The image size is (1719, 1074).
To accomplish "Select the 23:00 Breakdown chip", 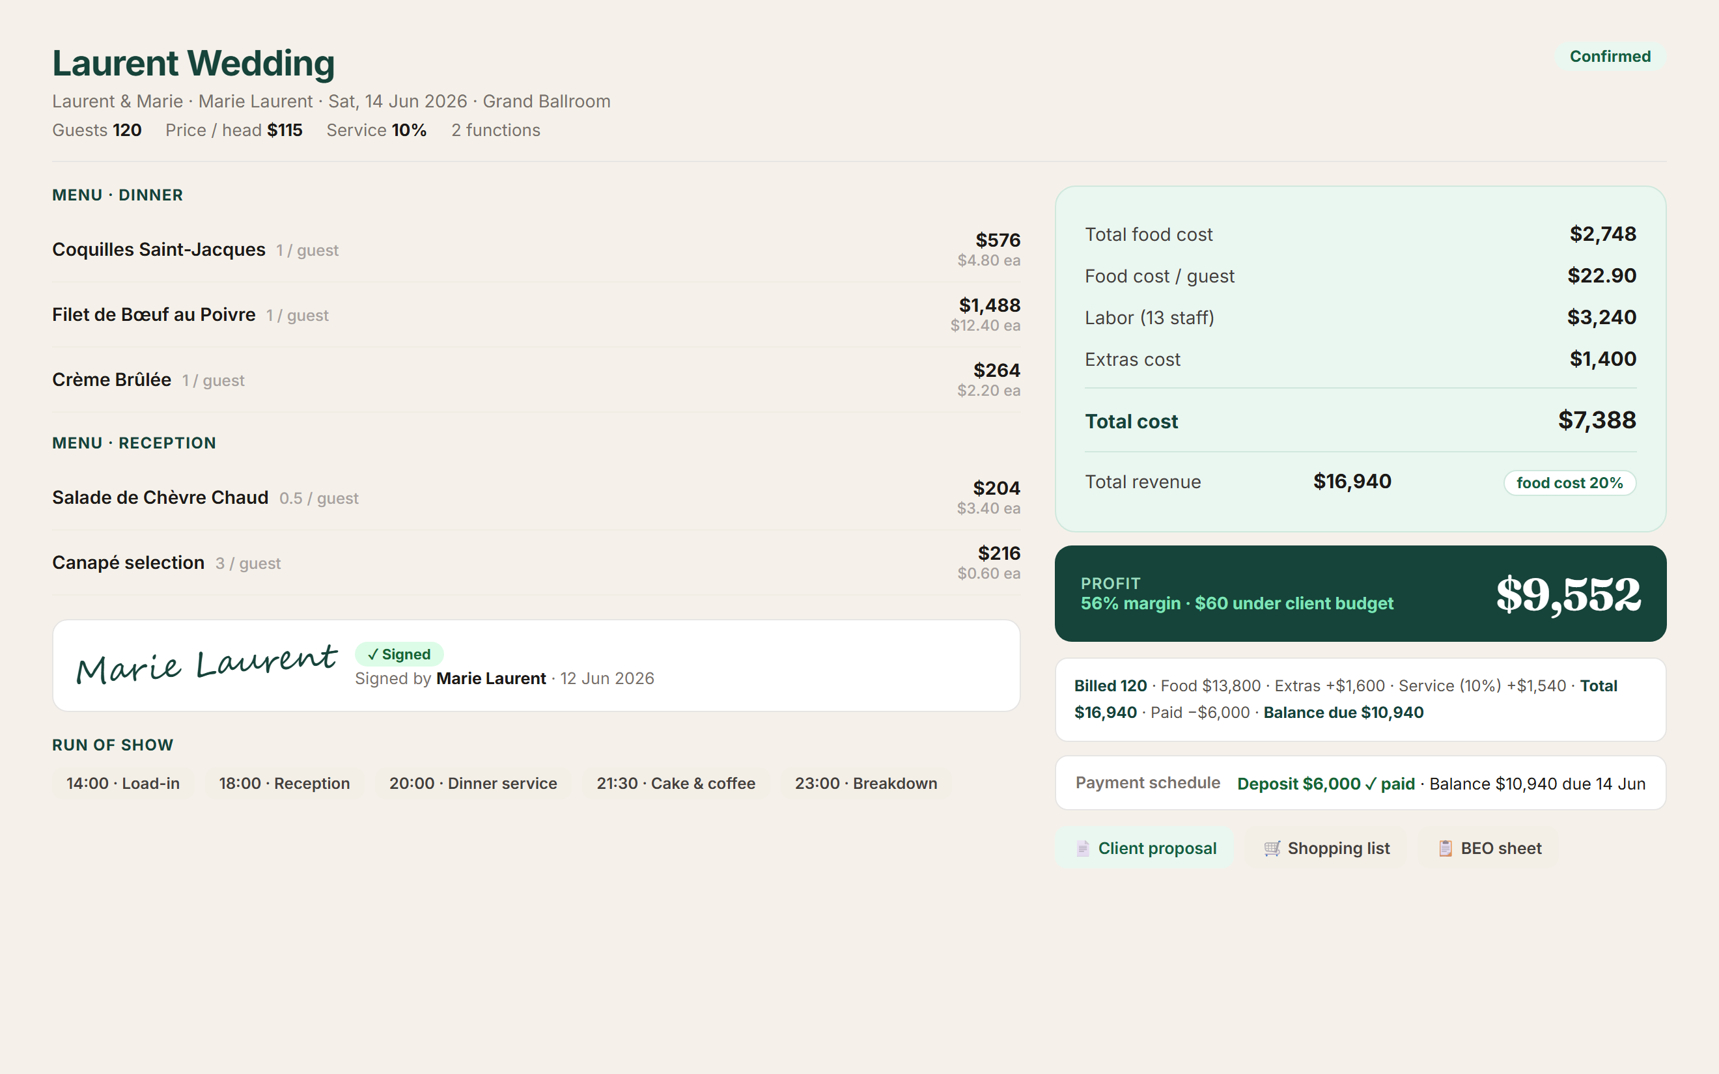I will (866, 784).
